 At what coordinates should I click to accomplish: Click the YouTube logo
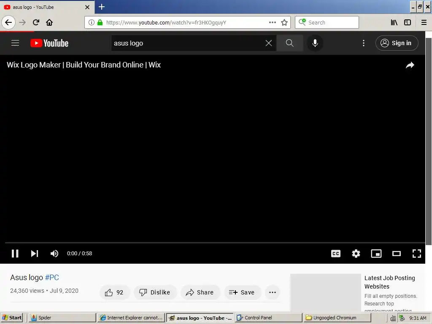[x=49, y=43]
